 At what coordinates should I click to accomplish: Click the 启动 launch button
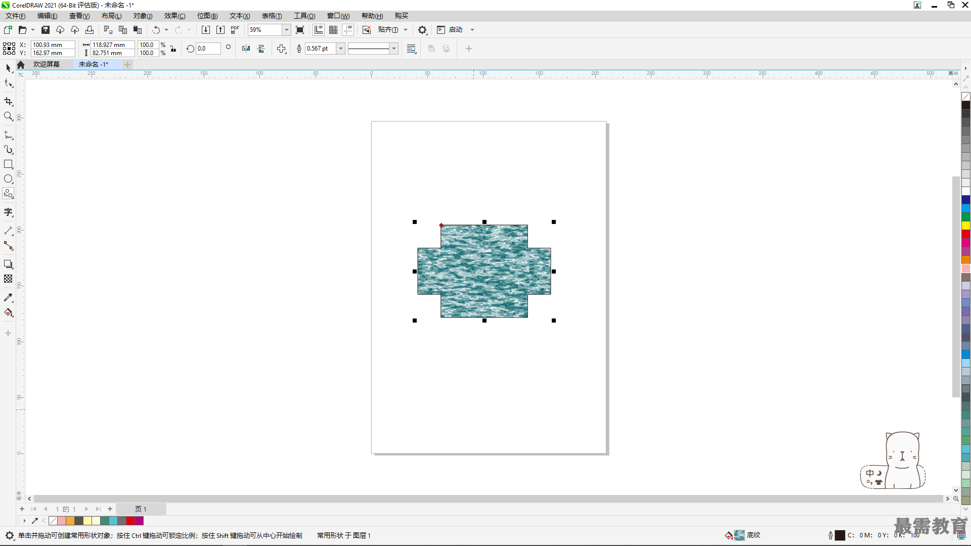point(451,30)
